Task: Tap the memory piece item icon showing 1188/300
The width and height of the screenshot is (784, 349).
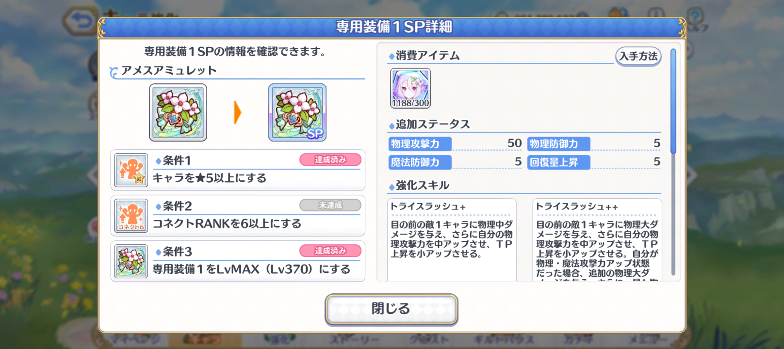Action: pyautogui.click(x=410, y=88)
